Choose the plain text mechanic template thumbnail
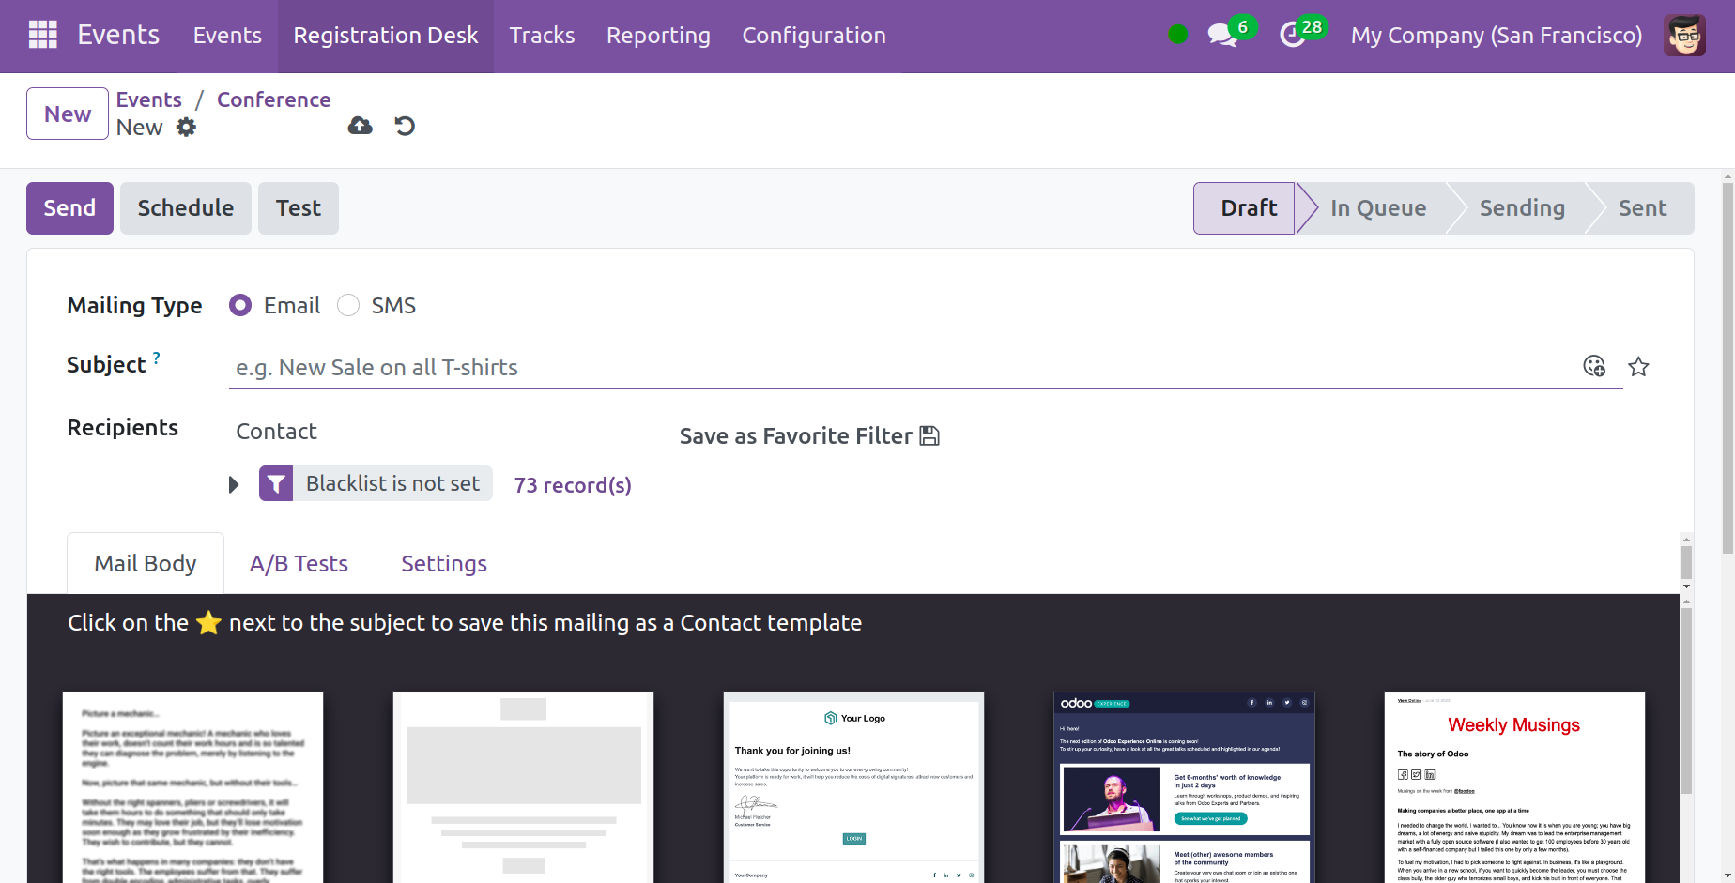Screen dimensions: 1735x883 192,787
